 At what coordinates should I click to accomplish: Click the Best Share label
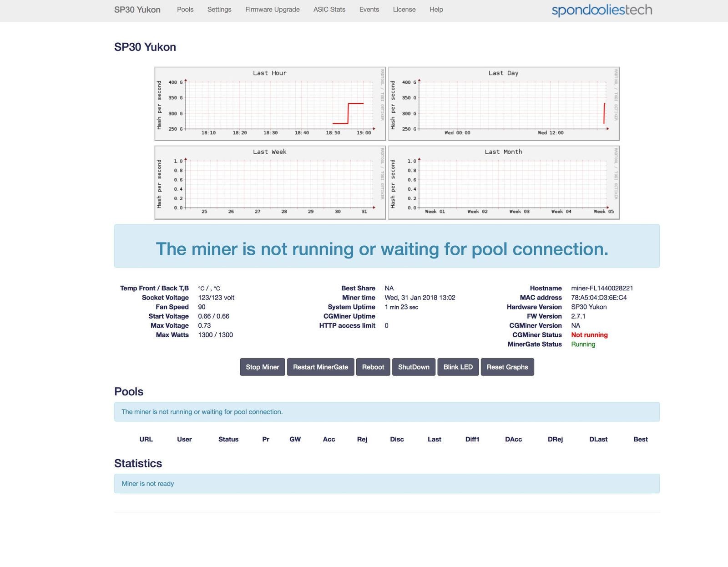coord(358,288)
